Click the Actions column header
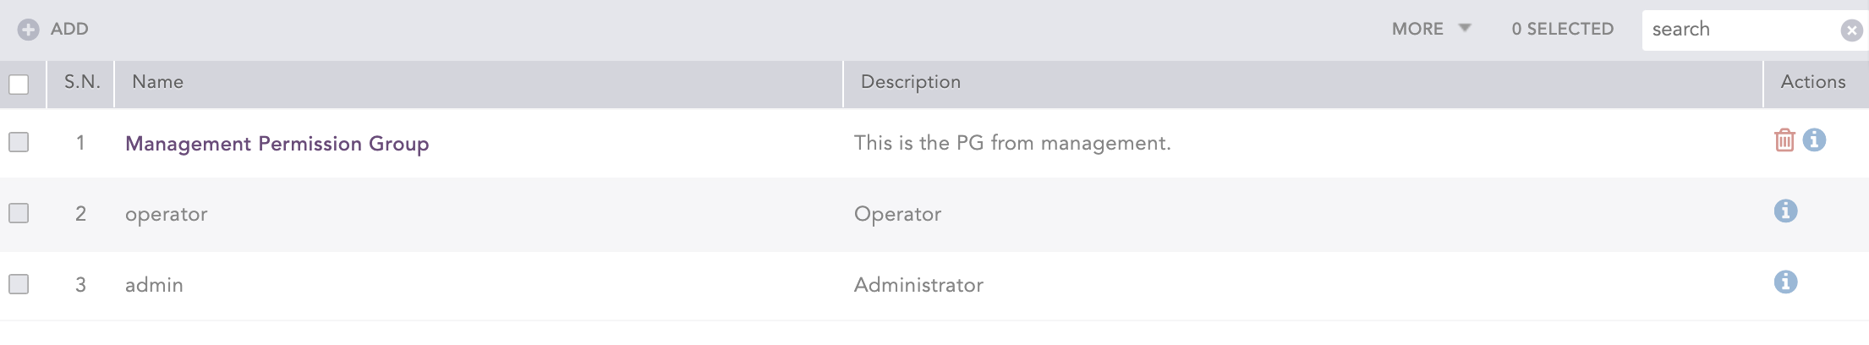Image resolution: width=1869 pixels, height=345 pixels. pyautogui.click(x=1812, y=82)
